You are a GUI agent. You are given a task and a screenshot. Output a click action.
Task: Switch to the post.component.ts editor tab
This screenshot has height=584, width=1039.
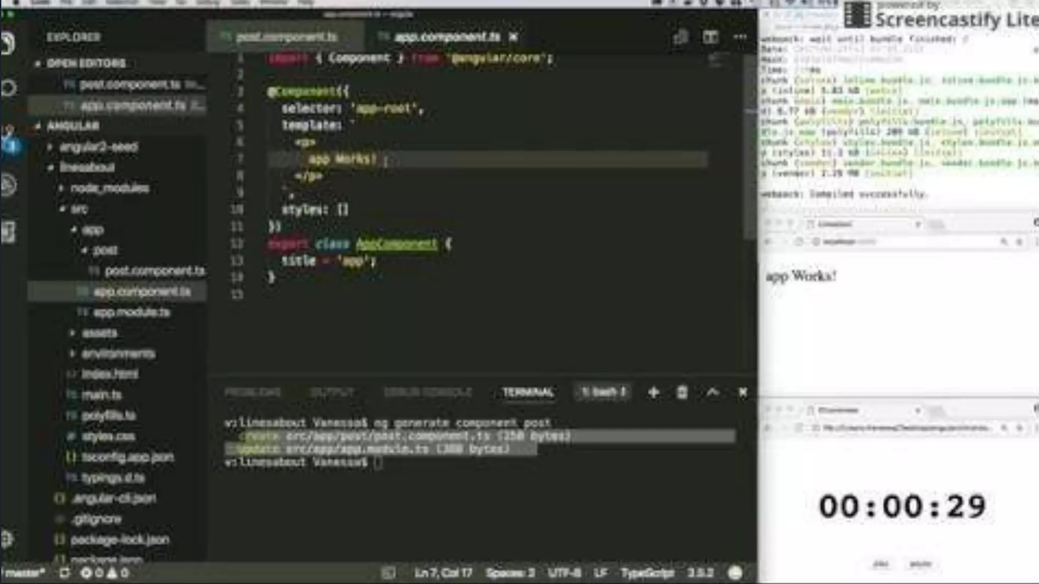(286, 37)
